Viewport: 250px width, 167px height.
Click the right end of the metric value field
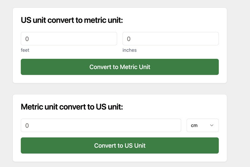point(177,125)
